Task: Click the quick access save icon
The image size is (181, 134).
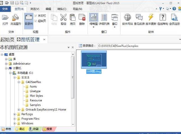Action: (12, 3)
